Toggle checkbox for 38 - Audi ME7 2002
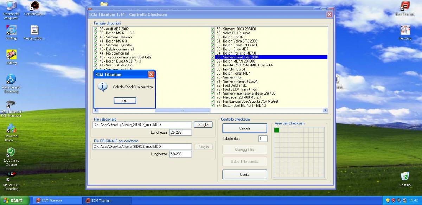This screenshot has height=205, width=422. pyautogui.click(x=96, y=29)
